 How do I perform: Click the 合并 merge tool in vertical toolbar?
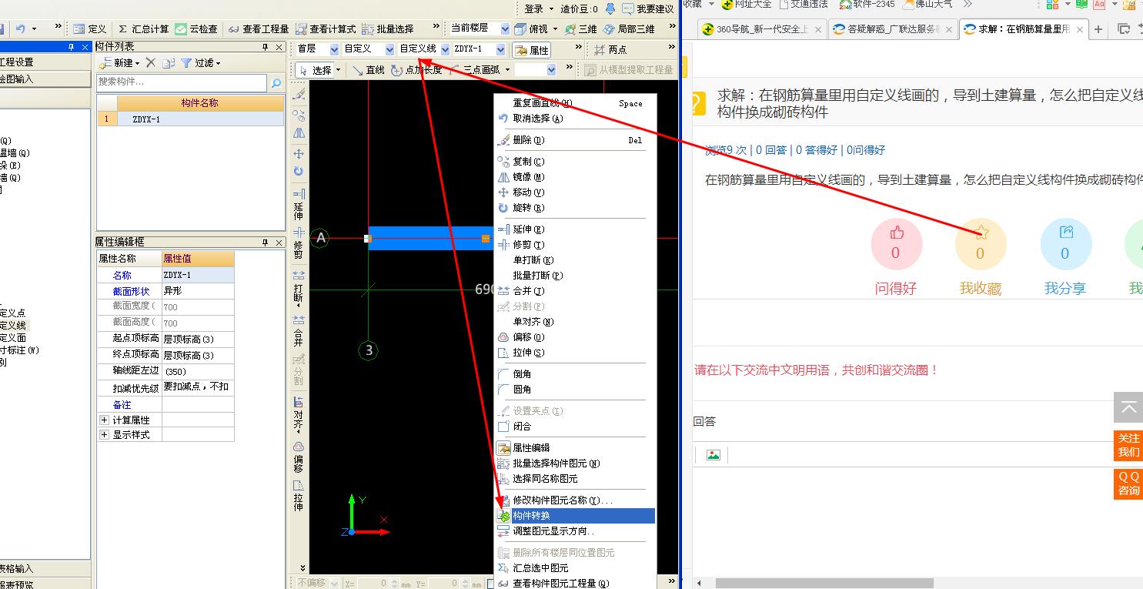[x=299, y=331]
